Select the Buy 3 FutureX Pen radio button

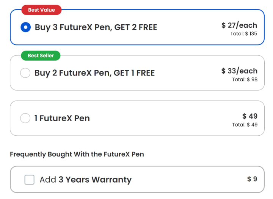coord(25,27)
